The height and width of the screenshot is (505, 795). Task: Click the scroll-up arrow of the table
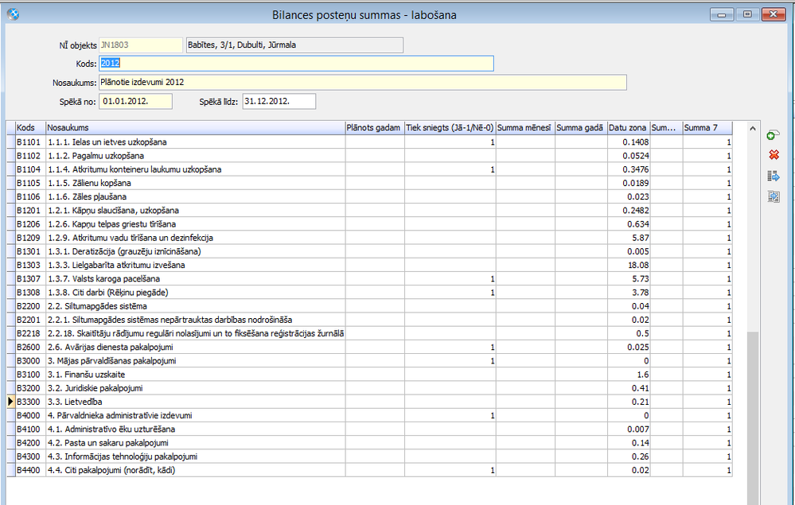pos(752,129)
